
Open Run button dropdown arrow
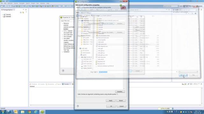pyautogui.click(x=39, y=6)
